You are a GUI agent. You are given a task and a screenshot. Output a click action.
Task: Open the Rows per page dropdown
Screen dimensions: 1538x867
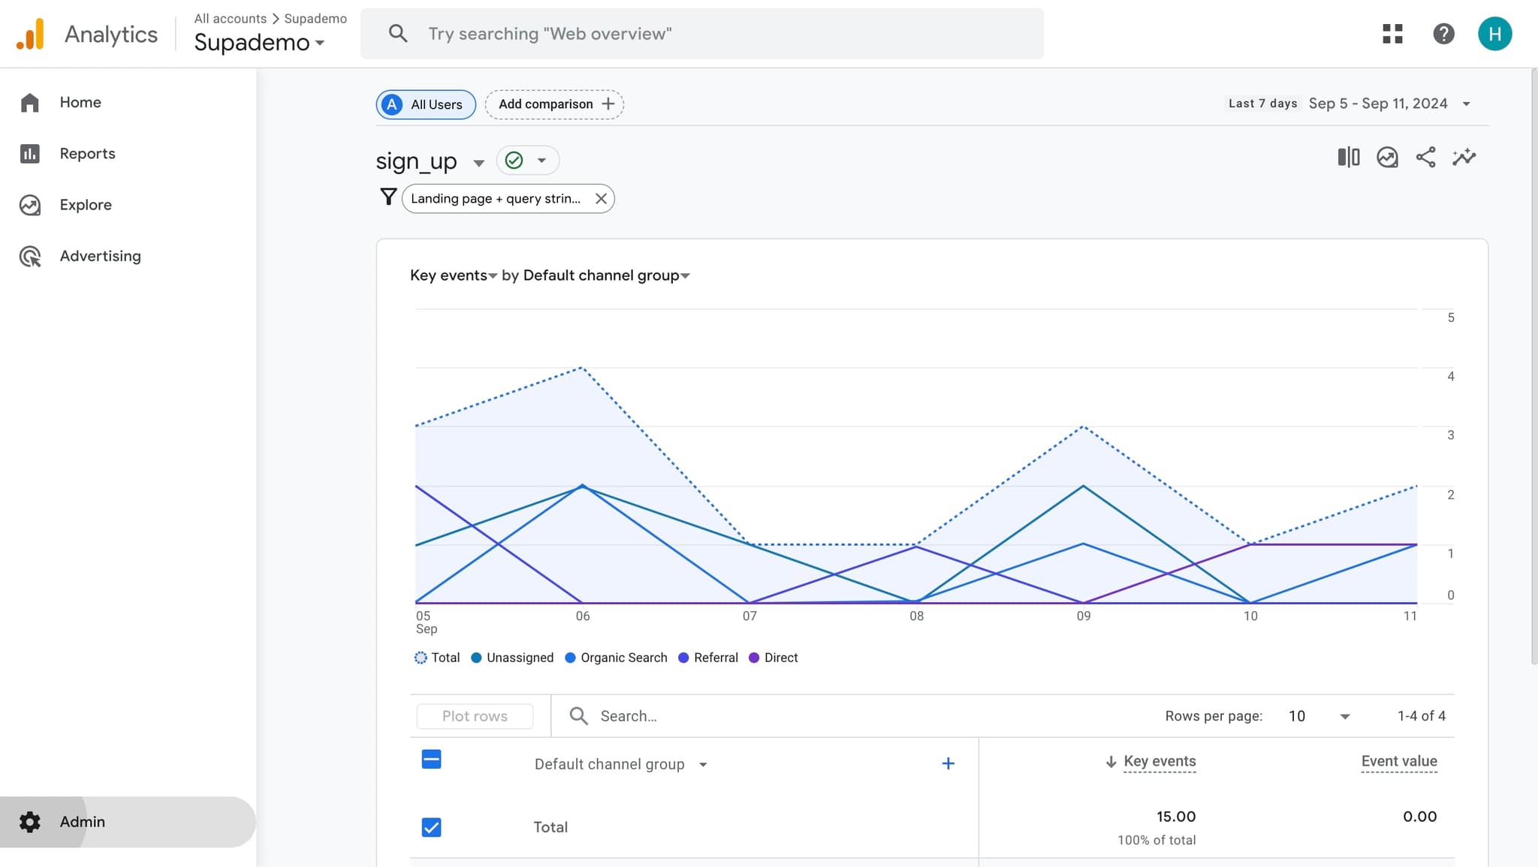1319,716
